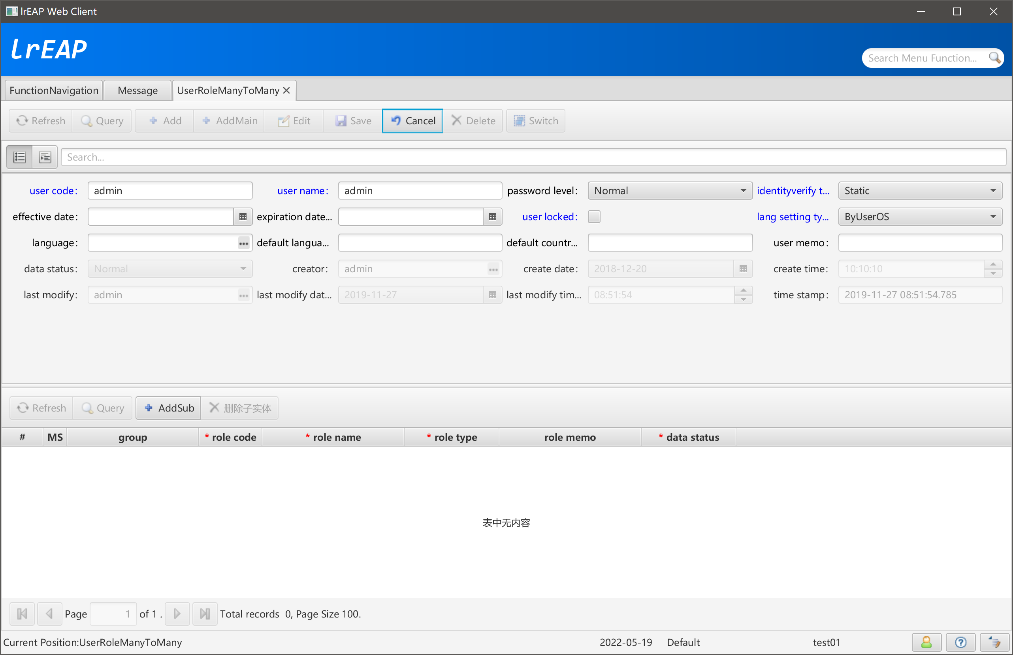
Task: Increase last modify time spinner value
Action: click(743, 291)
